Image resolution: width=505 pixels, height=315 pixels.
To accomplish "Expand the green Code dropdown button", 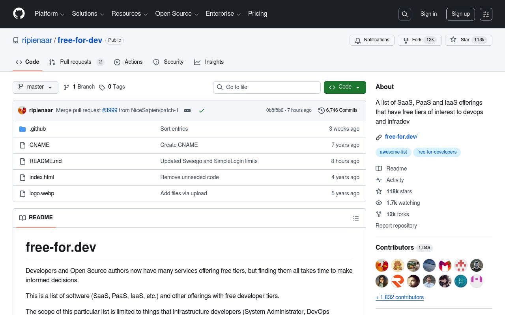I will pos(345,87).
